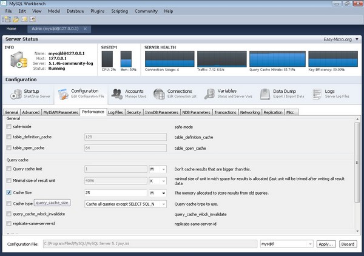Click the fourth toolbar icon
The height and width of the screenshot is (256, 364).
33,19
